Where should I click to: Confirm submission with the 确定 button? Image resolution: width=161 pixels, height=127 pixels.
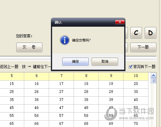pyautogui.click(x=75, y=62)
